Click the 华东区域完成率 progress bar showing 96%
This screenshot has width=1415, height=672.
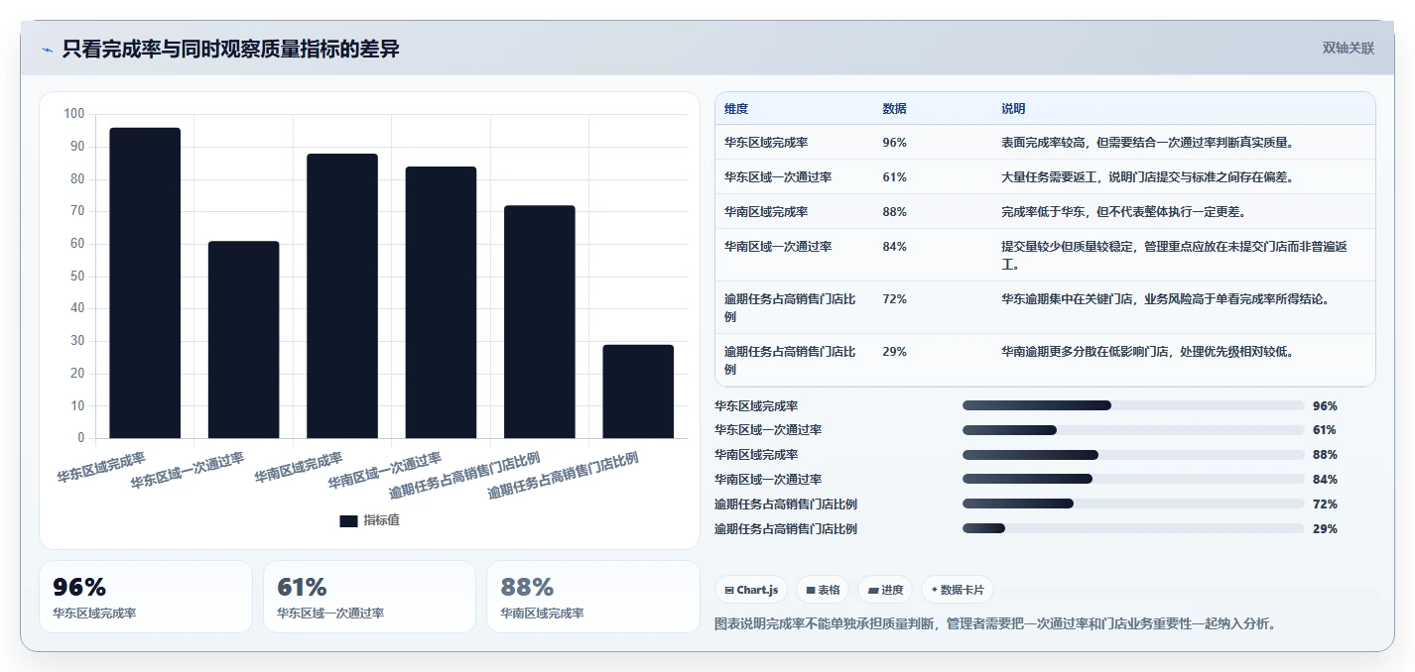click(x=1133, y=405)
